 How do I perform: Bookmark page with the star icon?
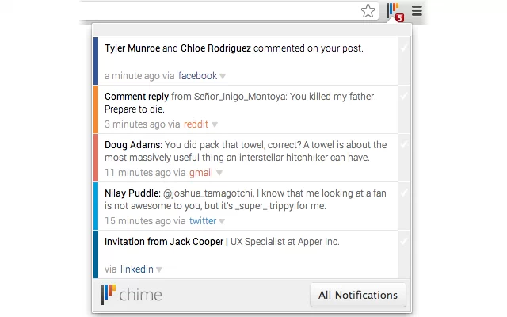point(368,11)
